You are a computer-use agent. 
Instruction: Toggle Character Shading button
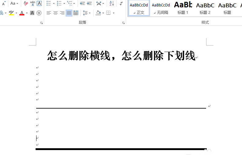click(x=32, y=13)
